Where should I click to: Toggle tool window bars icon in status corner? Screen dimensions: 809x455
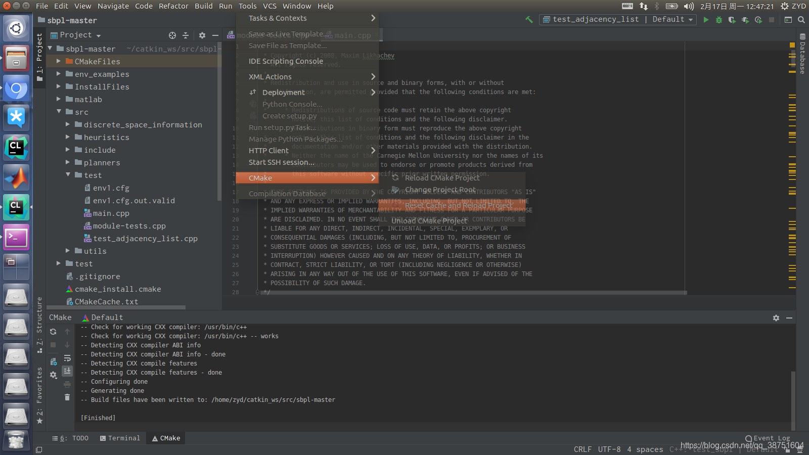point(39,449)
